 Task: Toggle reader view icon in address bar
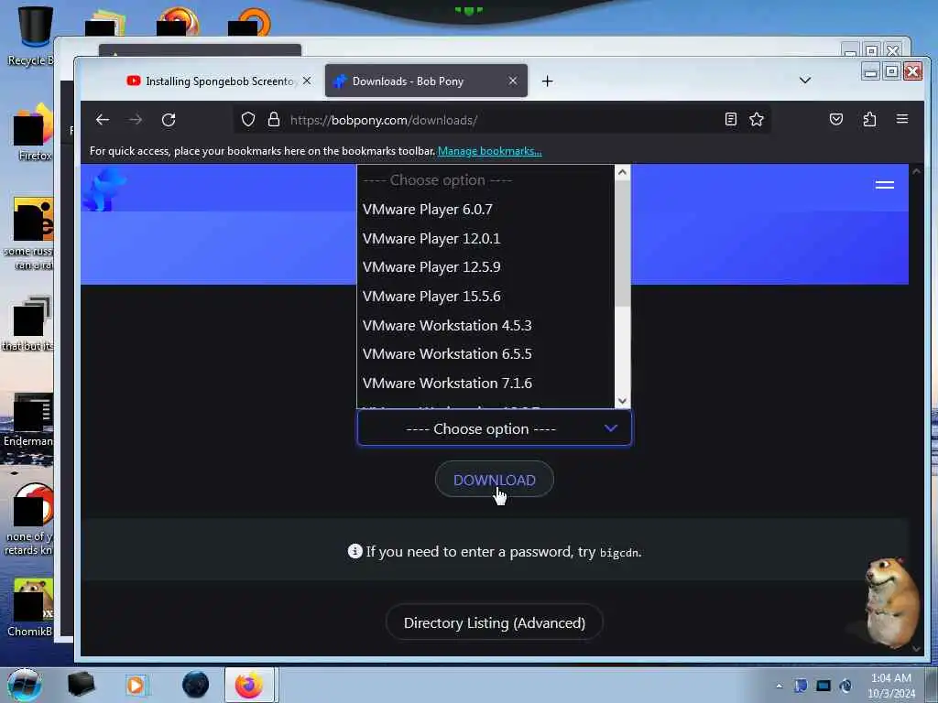[x=730, y=120]
